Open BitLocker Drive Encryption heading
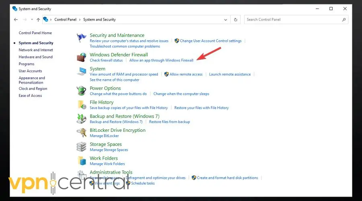Image resolution: width=362 pixels, height=201 pixels. [117, 130]
